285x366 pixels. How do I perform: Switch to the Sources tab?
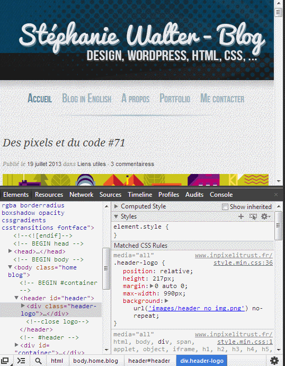point(111,195)
